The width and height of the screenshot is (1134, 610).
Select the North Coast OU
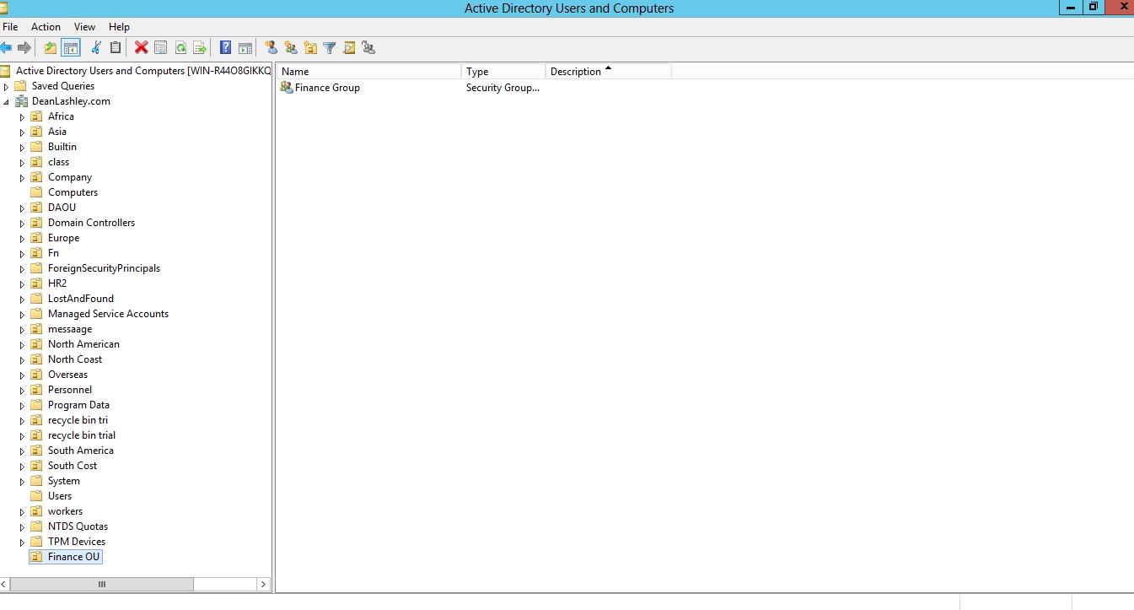75,359
